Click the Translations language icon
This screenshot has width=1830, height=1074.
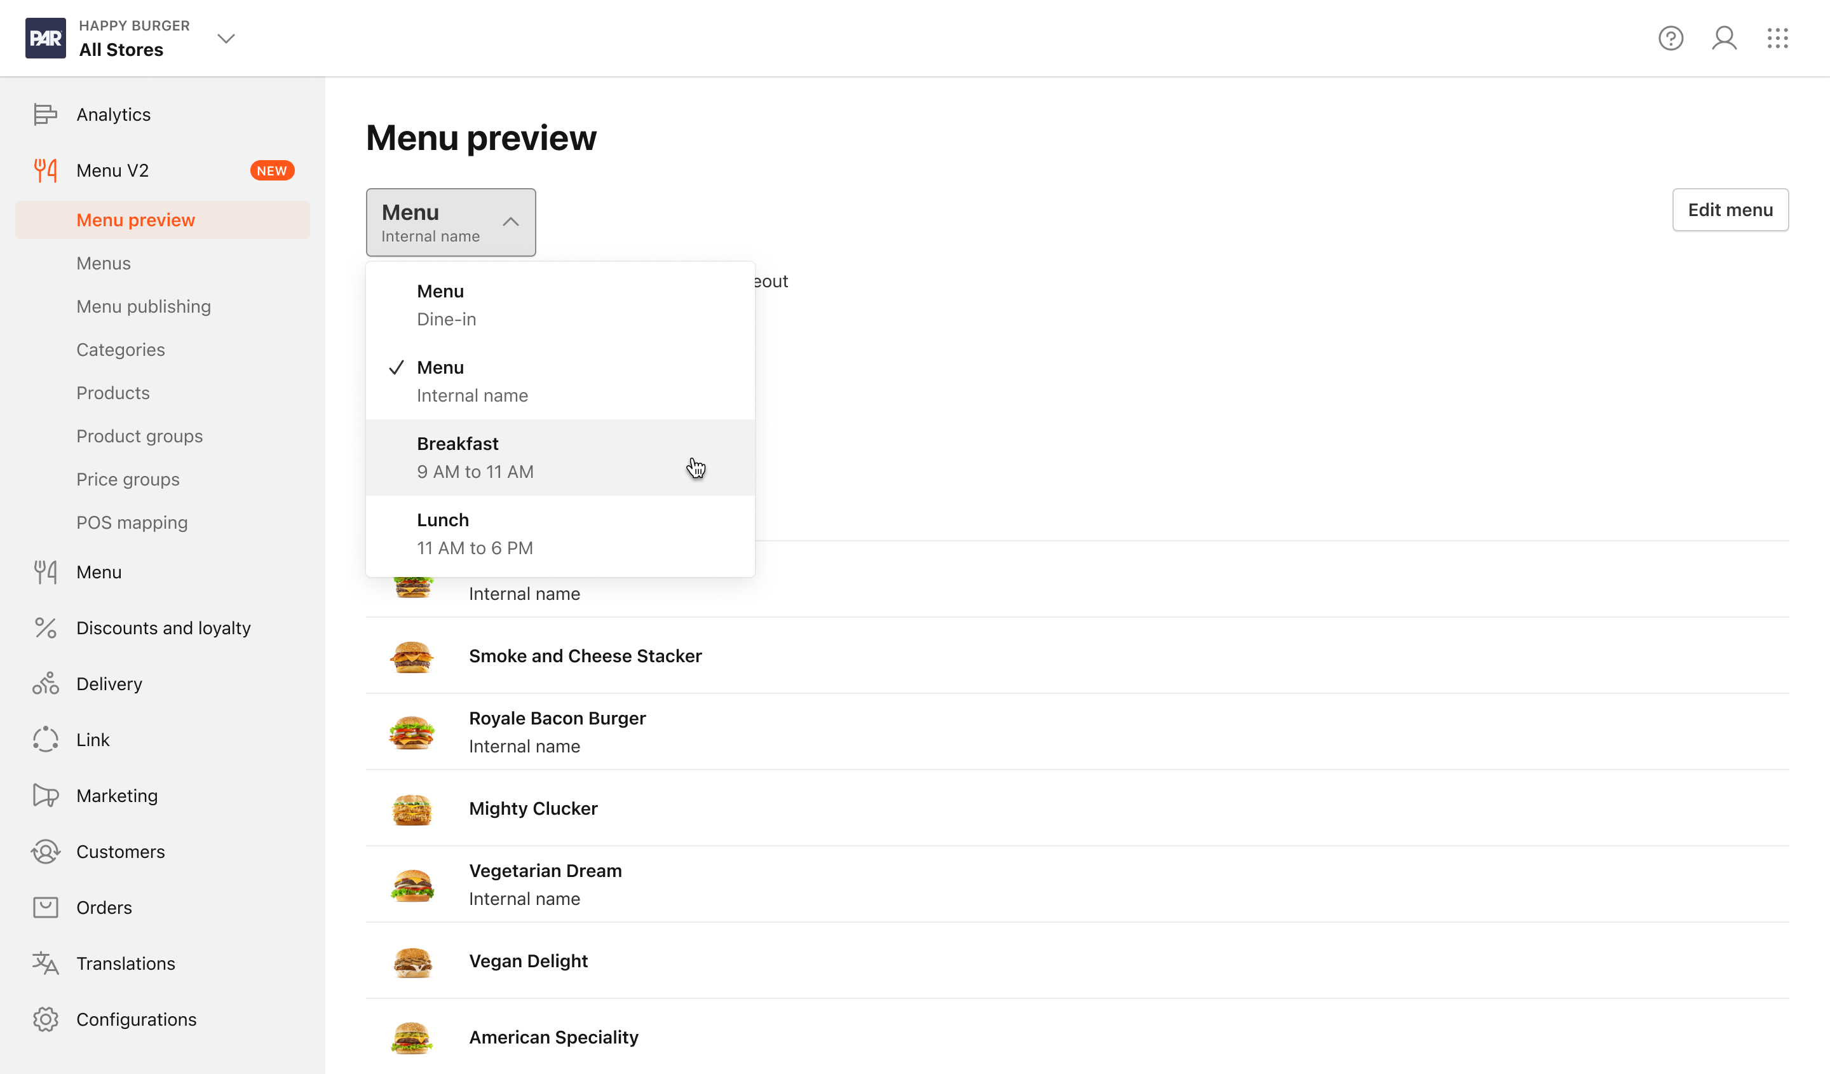(x=45, y=963)
